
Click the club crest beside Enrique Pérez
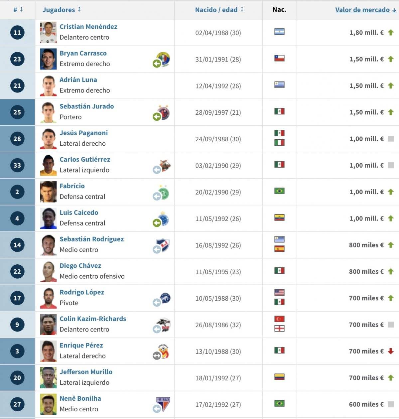coord(164,351)
